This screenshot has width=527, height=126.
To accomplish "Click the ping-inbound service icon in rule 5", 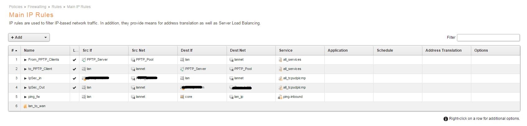I will (x=280, y=97).
